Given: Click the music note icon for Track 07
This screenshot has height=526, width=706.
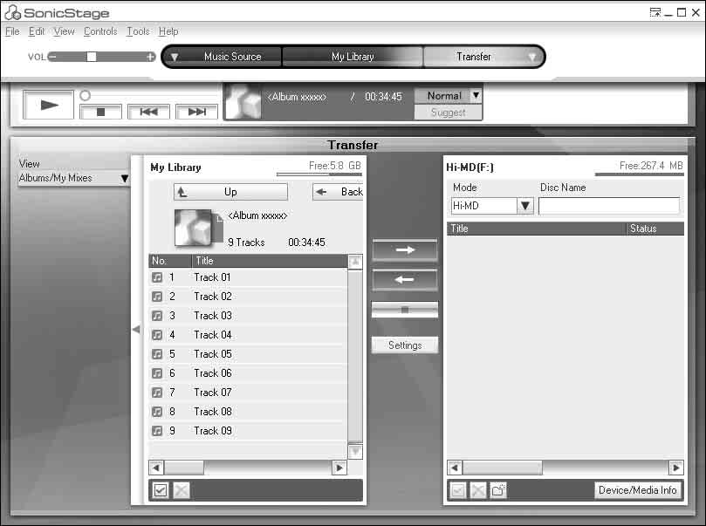Looking at the screenshot, I should coord(157,393).
